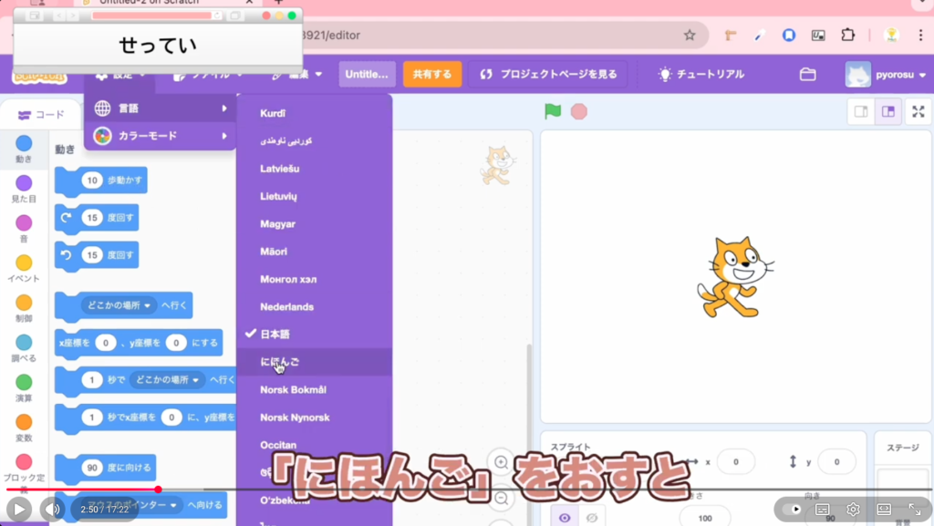Click the orange 共有する button

432,74
